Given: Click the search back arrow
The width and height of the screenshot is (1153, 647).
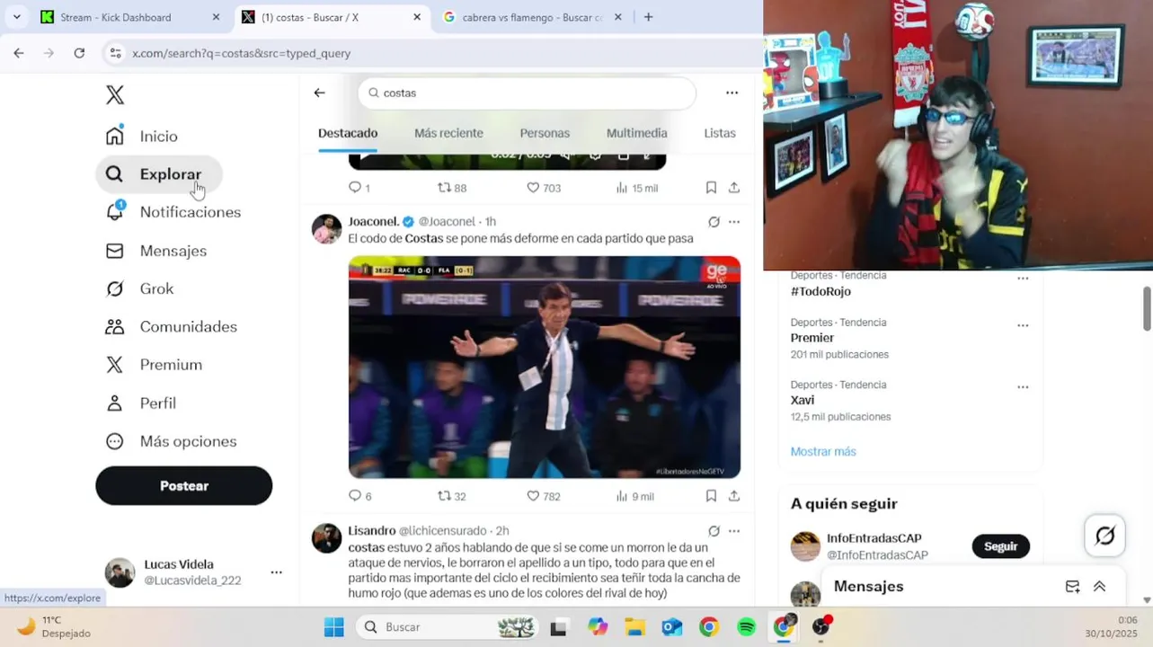Looking at the screenshot, I should [319, 93].
